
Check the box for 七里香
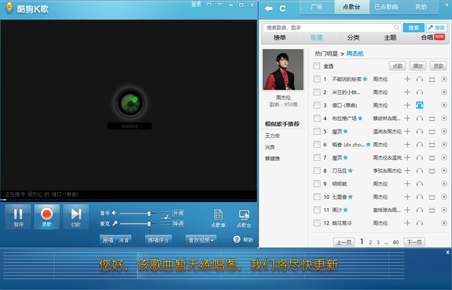(317, 197)
